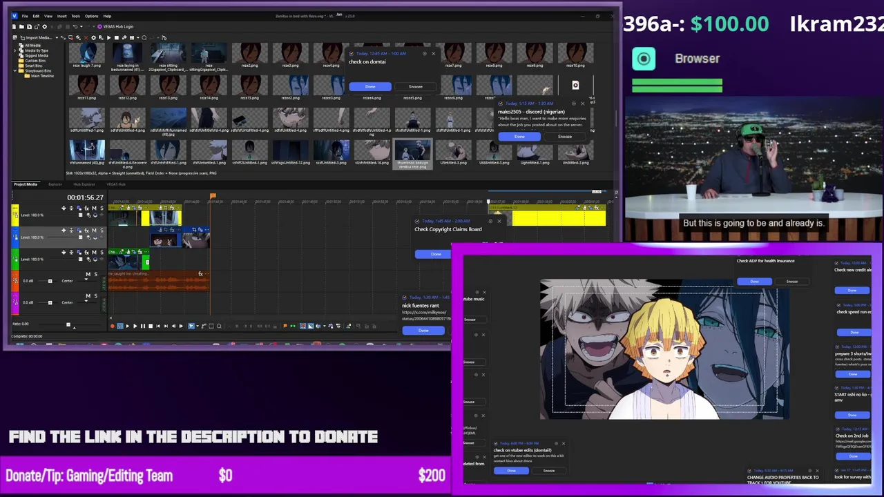This screenshot has height=497, width=884.
Task: Open event FX on the audio clip
Action: 200,274
